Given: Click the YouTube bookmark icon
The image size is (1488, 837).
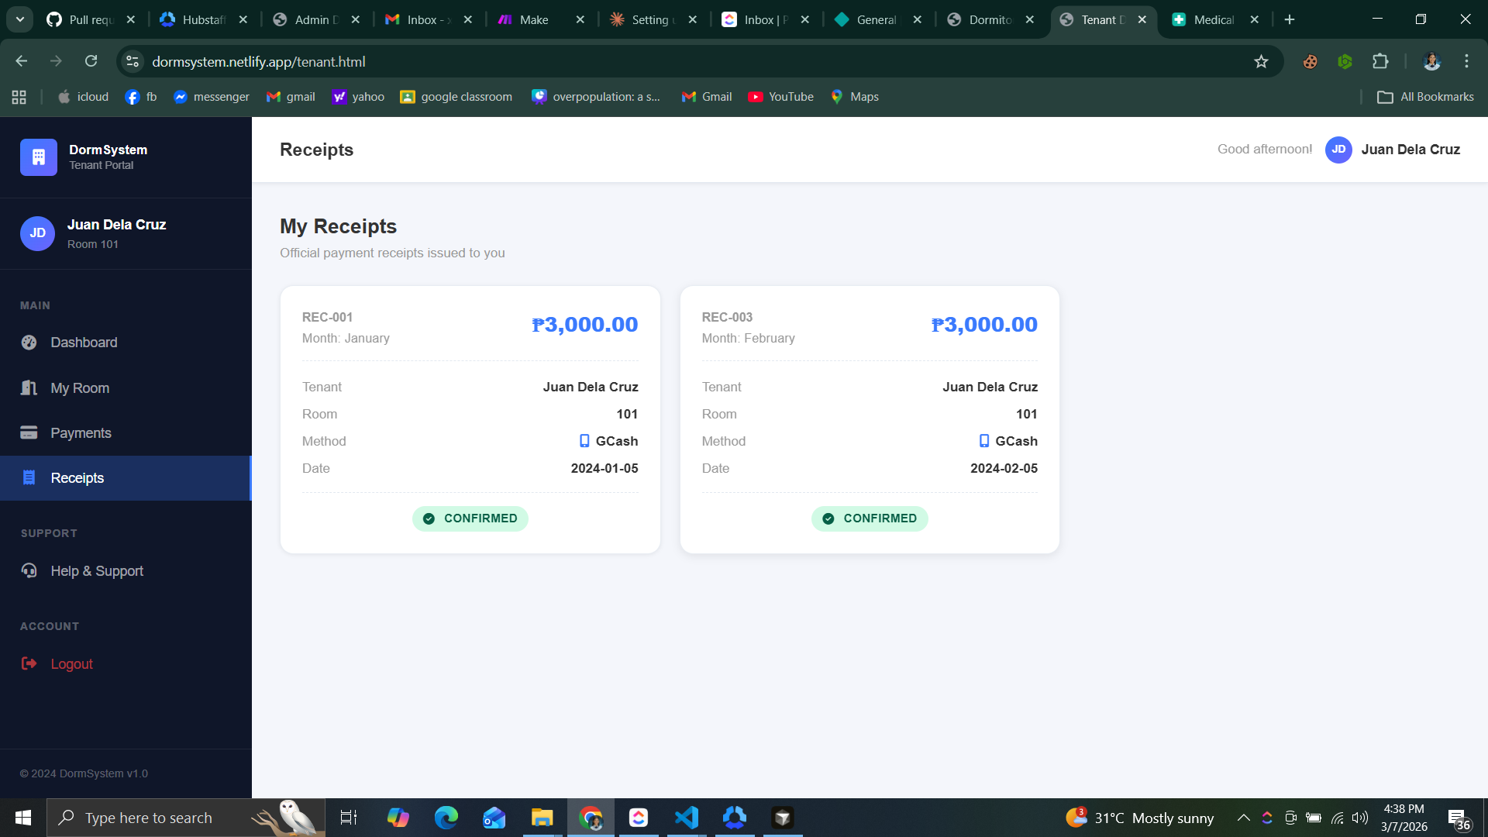Looking at the screenshot, I should coord(756,96).
